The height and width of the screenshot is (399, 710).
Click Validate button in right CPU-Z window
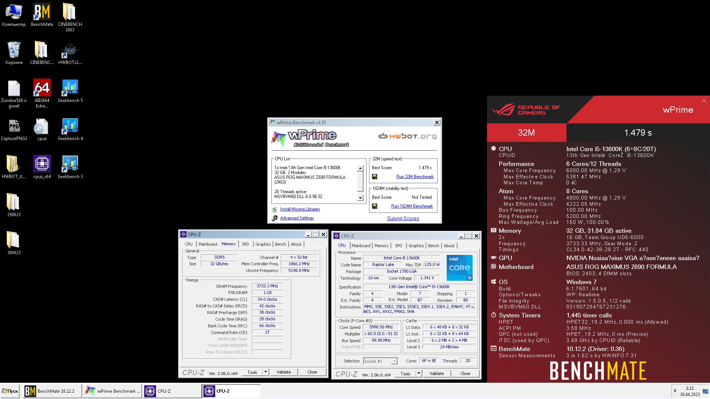(437, 374)
